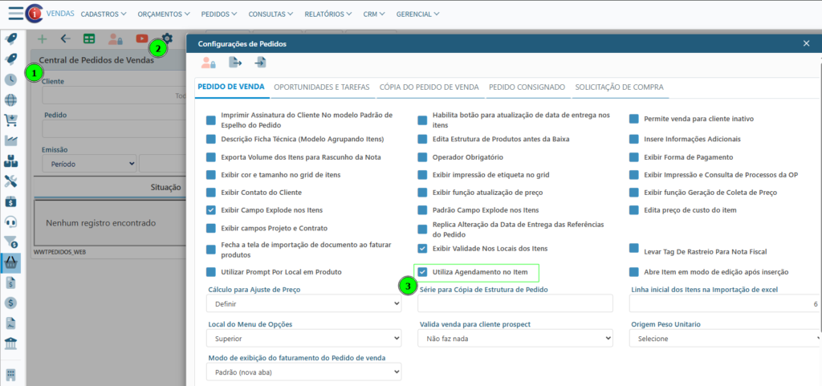Open the factory chart icon in sidebar
Image resolution: width=822 pixels, height=386 pixels.
point(10,140)
